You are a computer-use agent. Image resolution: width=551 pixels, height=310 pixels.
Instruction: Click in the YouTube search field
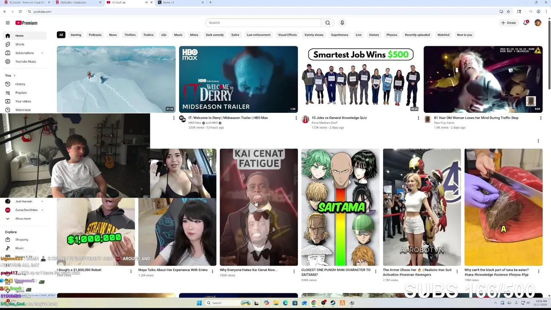pyautogui.click(x=263, y=23)
